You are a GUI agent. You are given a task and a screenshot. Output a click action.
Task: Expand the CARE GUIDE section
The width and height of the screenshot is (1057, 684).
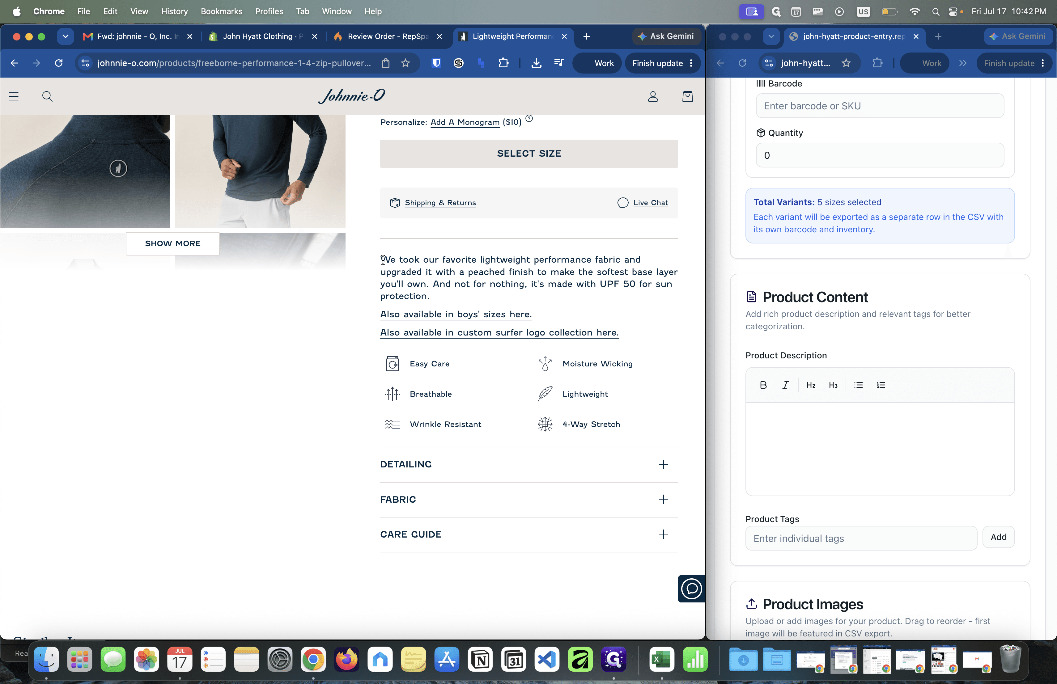[x=528, y=534]
